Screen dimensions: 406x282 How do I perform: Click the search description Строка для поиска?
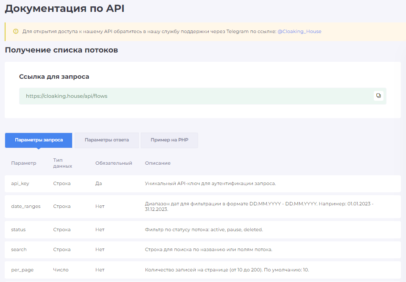[209, 250]
